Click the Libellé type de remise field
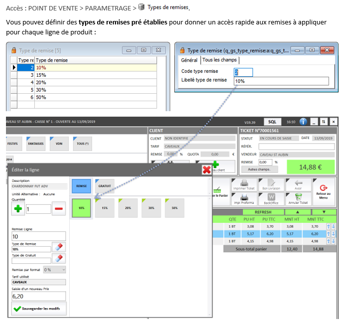 (281, 81)
